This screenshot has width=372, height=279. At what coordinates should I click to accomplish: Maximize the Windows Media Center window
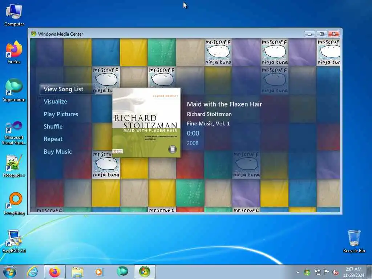tap(322, 34)
